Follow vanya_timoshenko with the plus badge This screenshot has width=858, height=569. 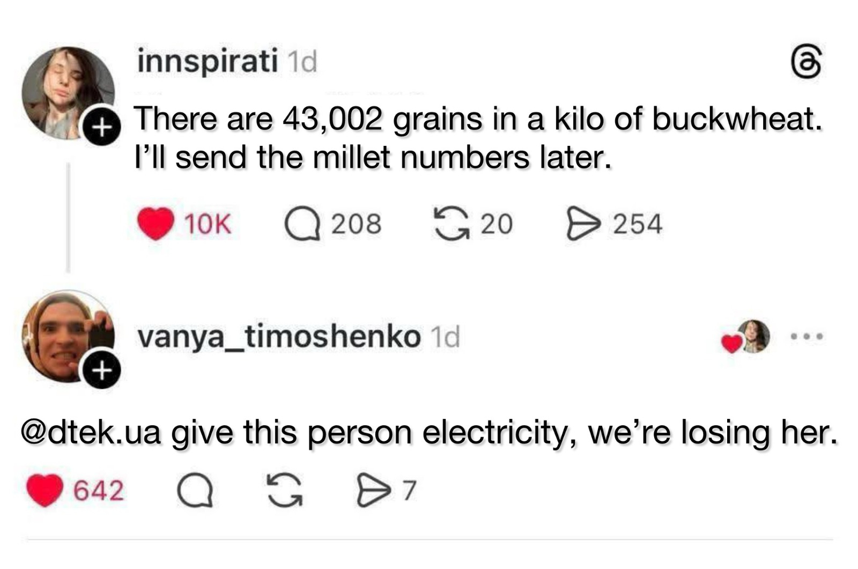coord(101,370)
